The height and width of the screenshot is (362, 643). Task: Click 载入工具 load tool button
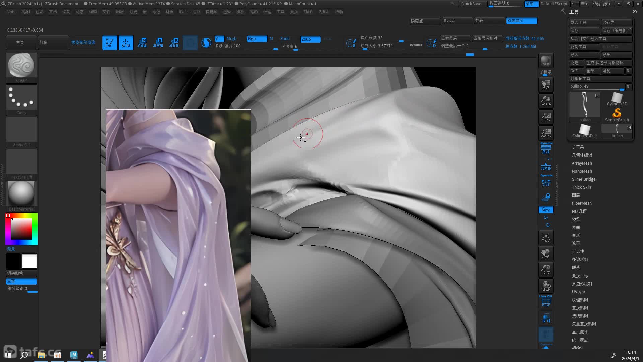click(584, 22)
